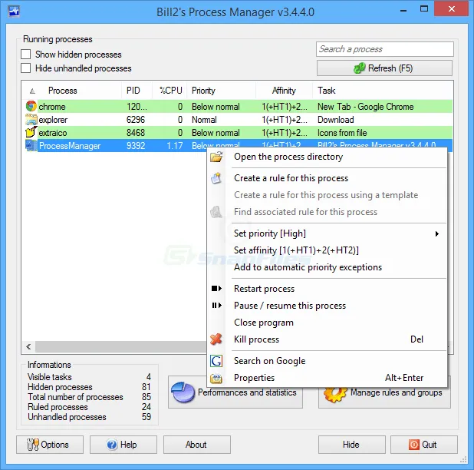Select the extraico process name
The height and width of the screenshot is (470, 474).
click(x=53, y=133)
